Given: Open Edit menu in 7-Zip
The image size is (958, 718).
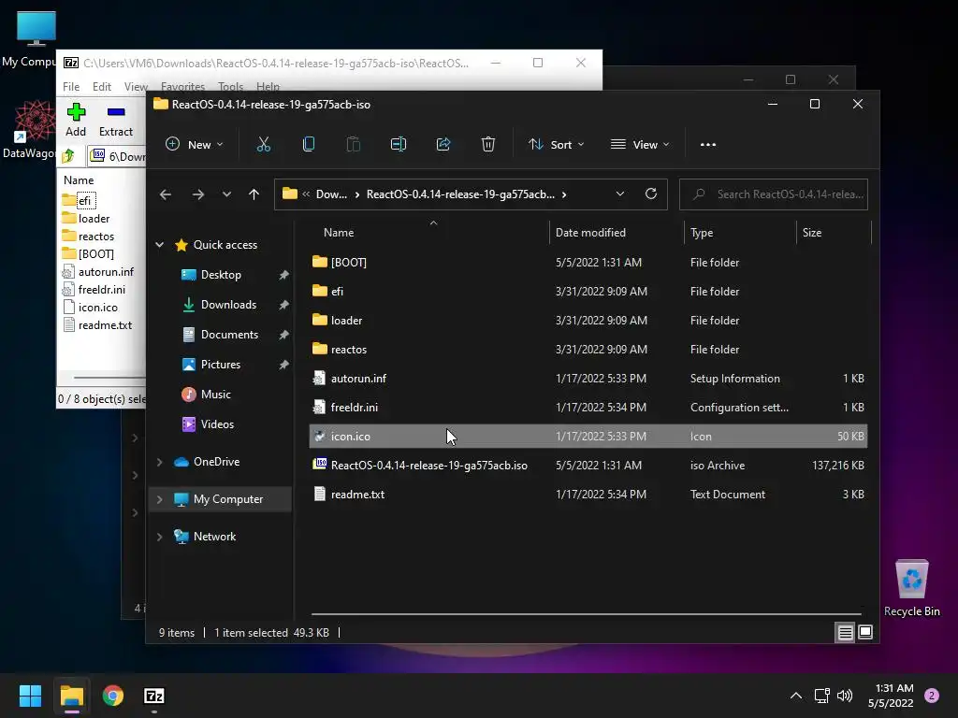Looking at the screenshot, I should point(101,87).
